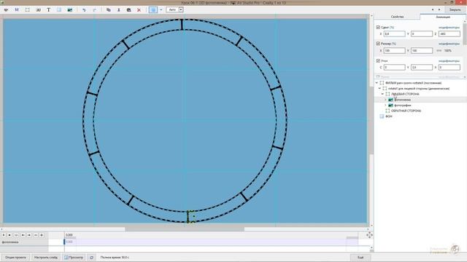467x262 pixels.
Task: Expand the фотопленка tree item
Action: [x=386, y=100]
